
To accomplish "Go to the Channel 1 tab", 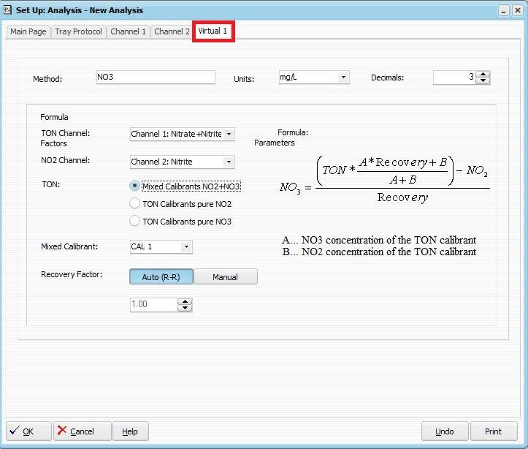I will pos(129,31).
